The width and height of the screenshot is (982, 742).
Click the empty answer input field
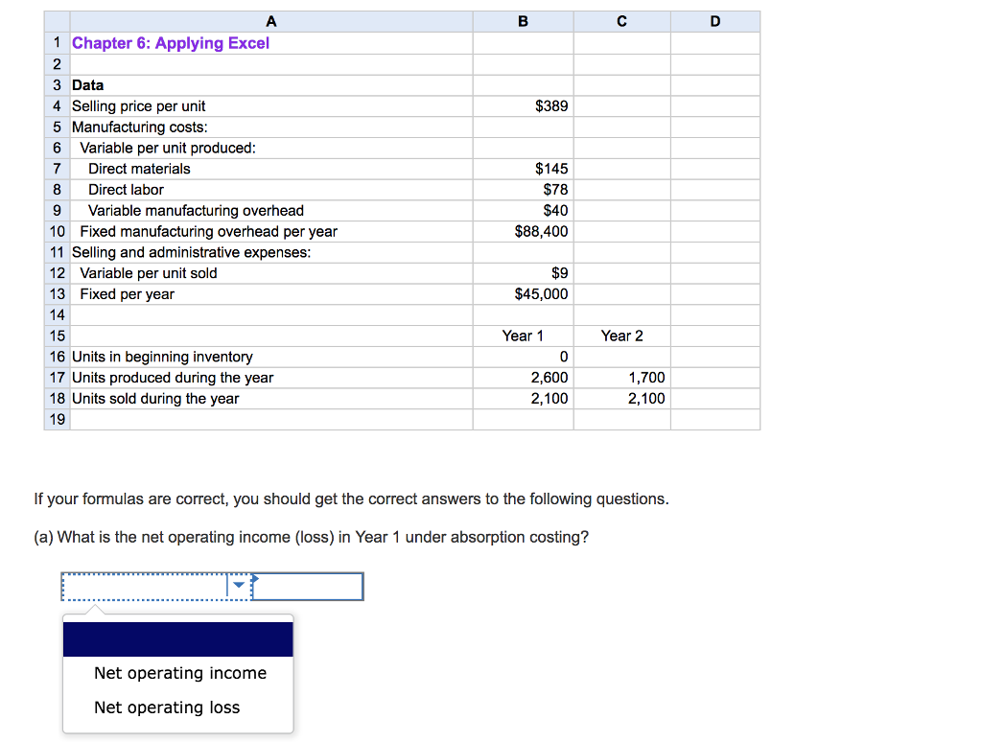click(x=307, y=586)
